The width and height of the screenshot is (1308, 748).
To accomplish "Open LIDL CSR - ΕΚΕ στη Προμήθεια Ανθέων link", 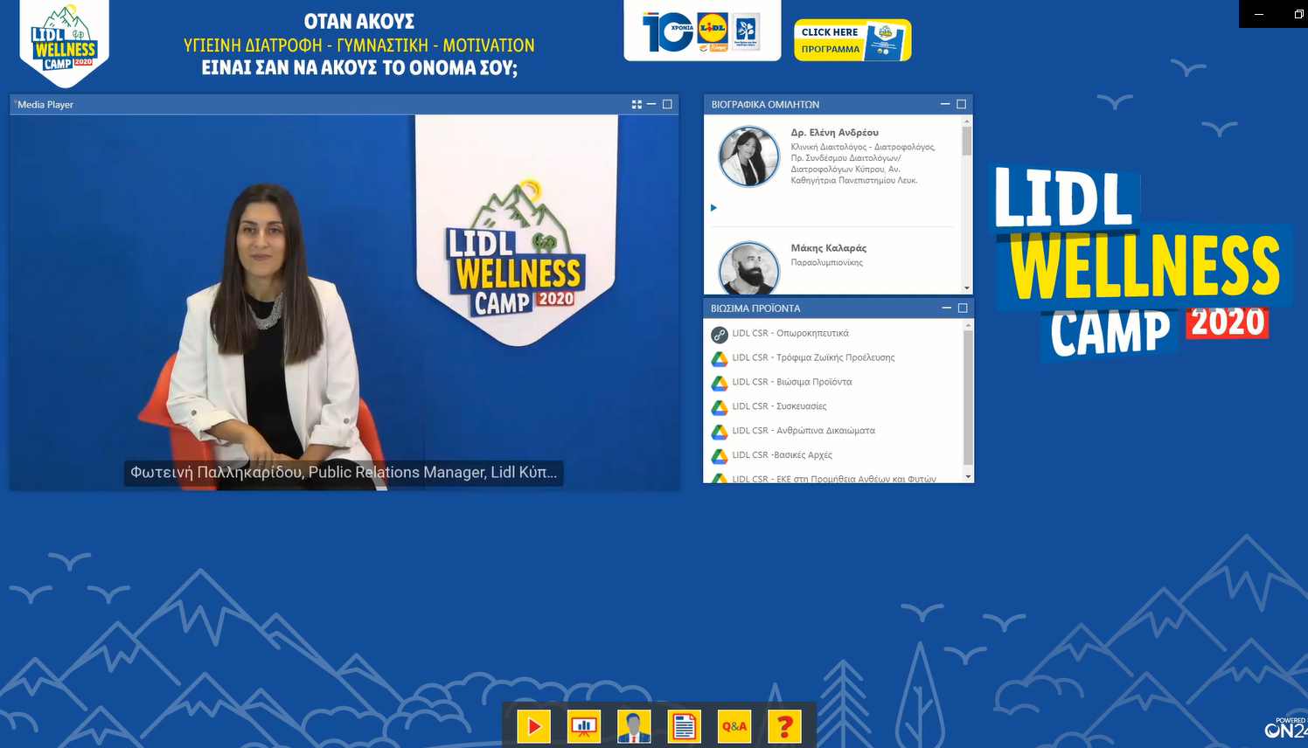I will point(834,479).
